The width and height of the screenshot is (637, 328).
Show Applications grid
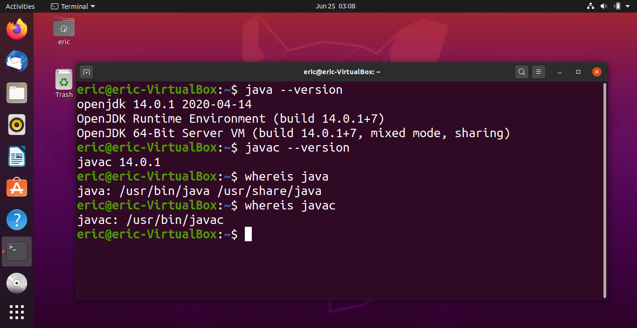[x=17, y=312]
